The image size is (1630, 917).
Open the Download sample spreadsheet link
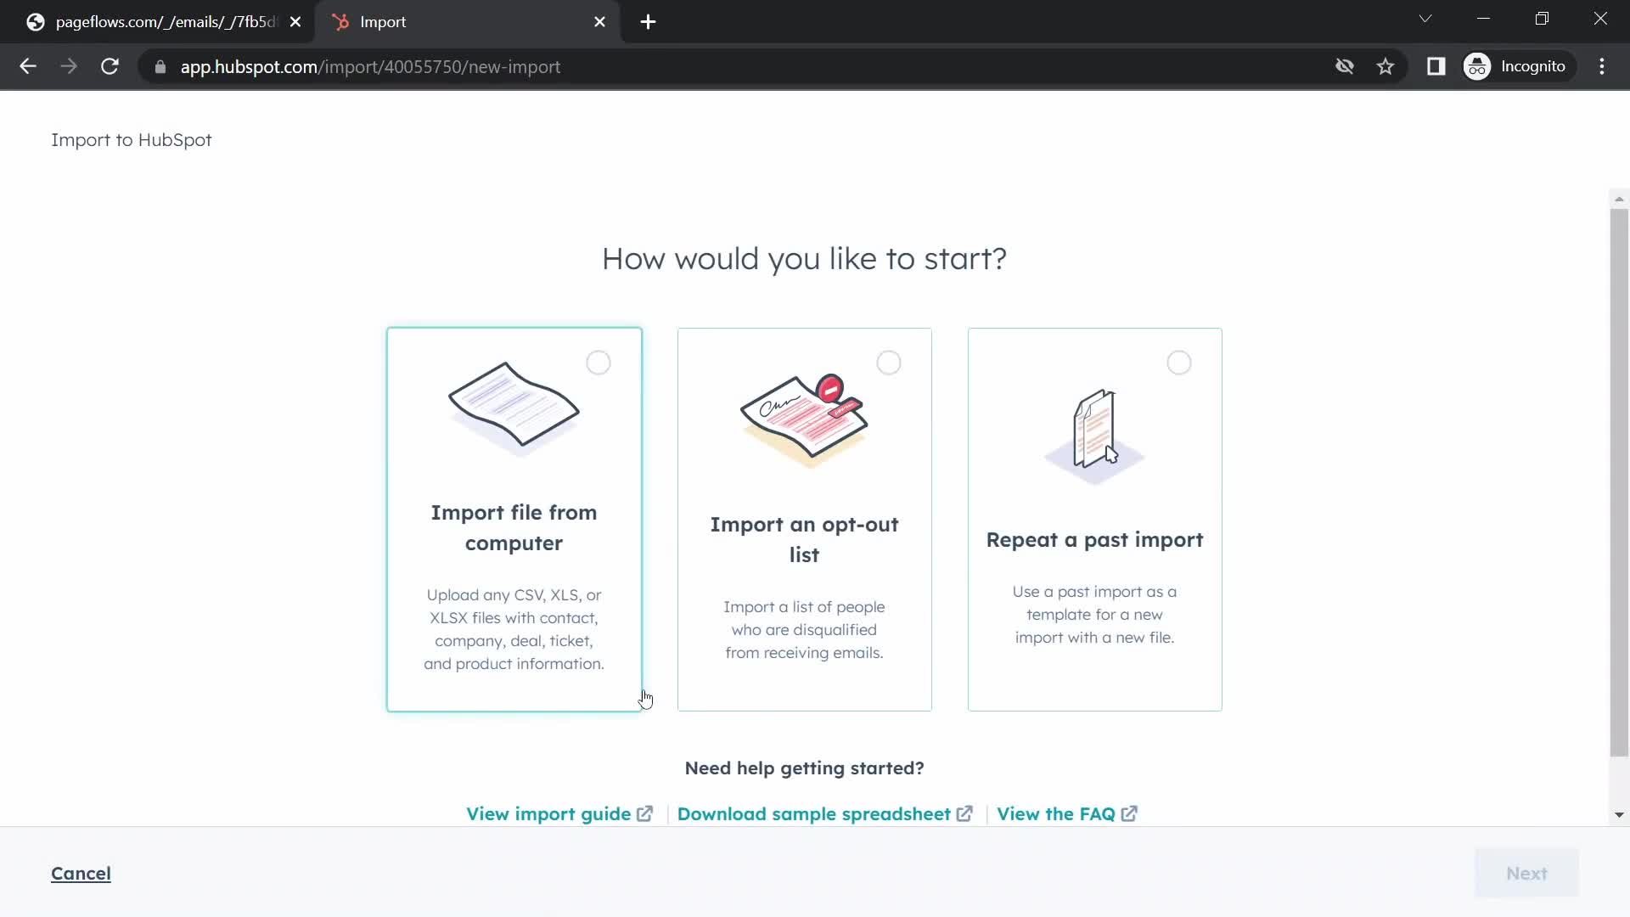coord(826,814)
